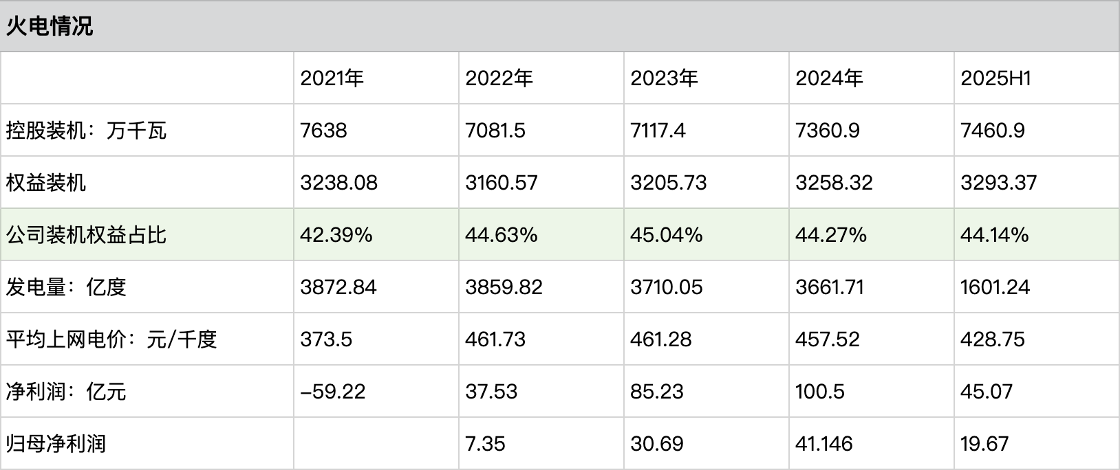This screenshot has height=470, width=1120.
Task: Select the 公司装机权益占比 row label
Action: pos(87,235)
